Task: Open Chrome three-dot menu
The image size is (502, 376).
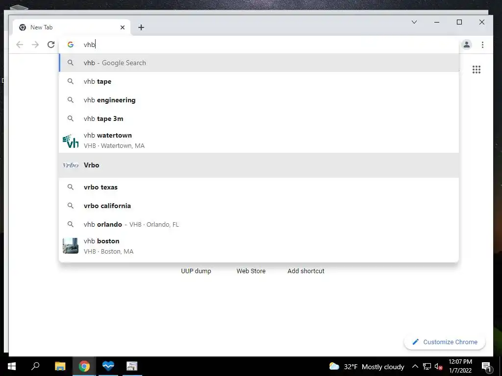Action: [x=482, y=45]
